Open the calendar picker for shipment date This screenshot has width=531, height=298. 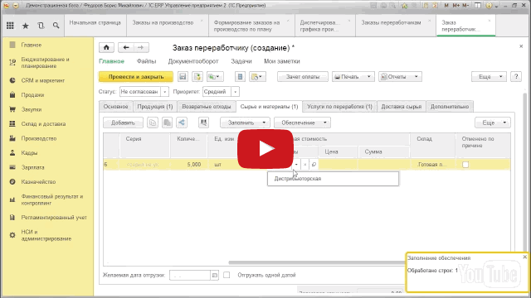point(215,276)
